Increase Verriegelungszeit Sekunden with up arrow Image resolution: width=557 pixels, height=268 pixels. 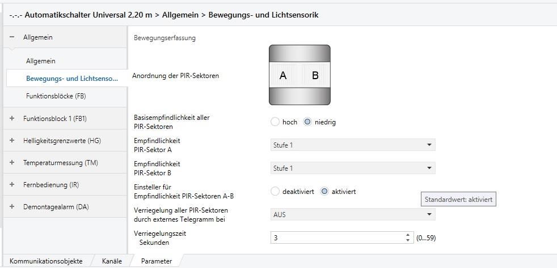coord(407,235)
